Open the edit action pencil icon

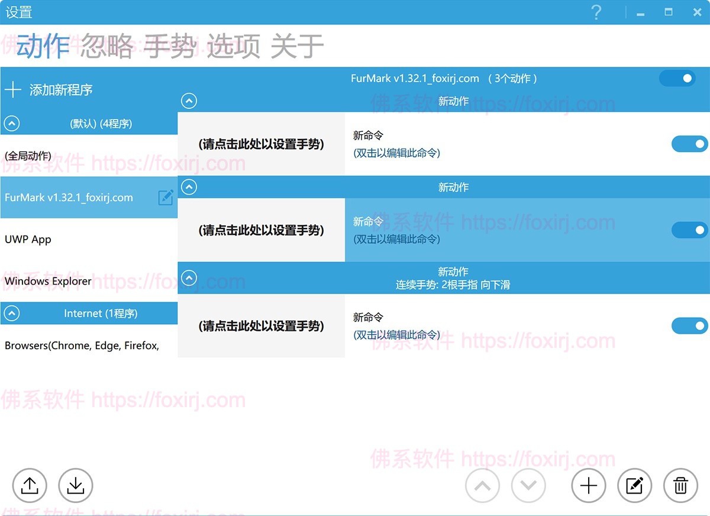pos(634,485)
